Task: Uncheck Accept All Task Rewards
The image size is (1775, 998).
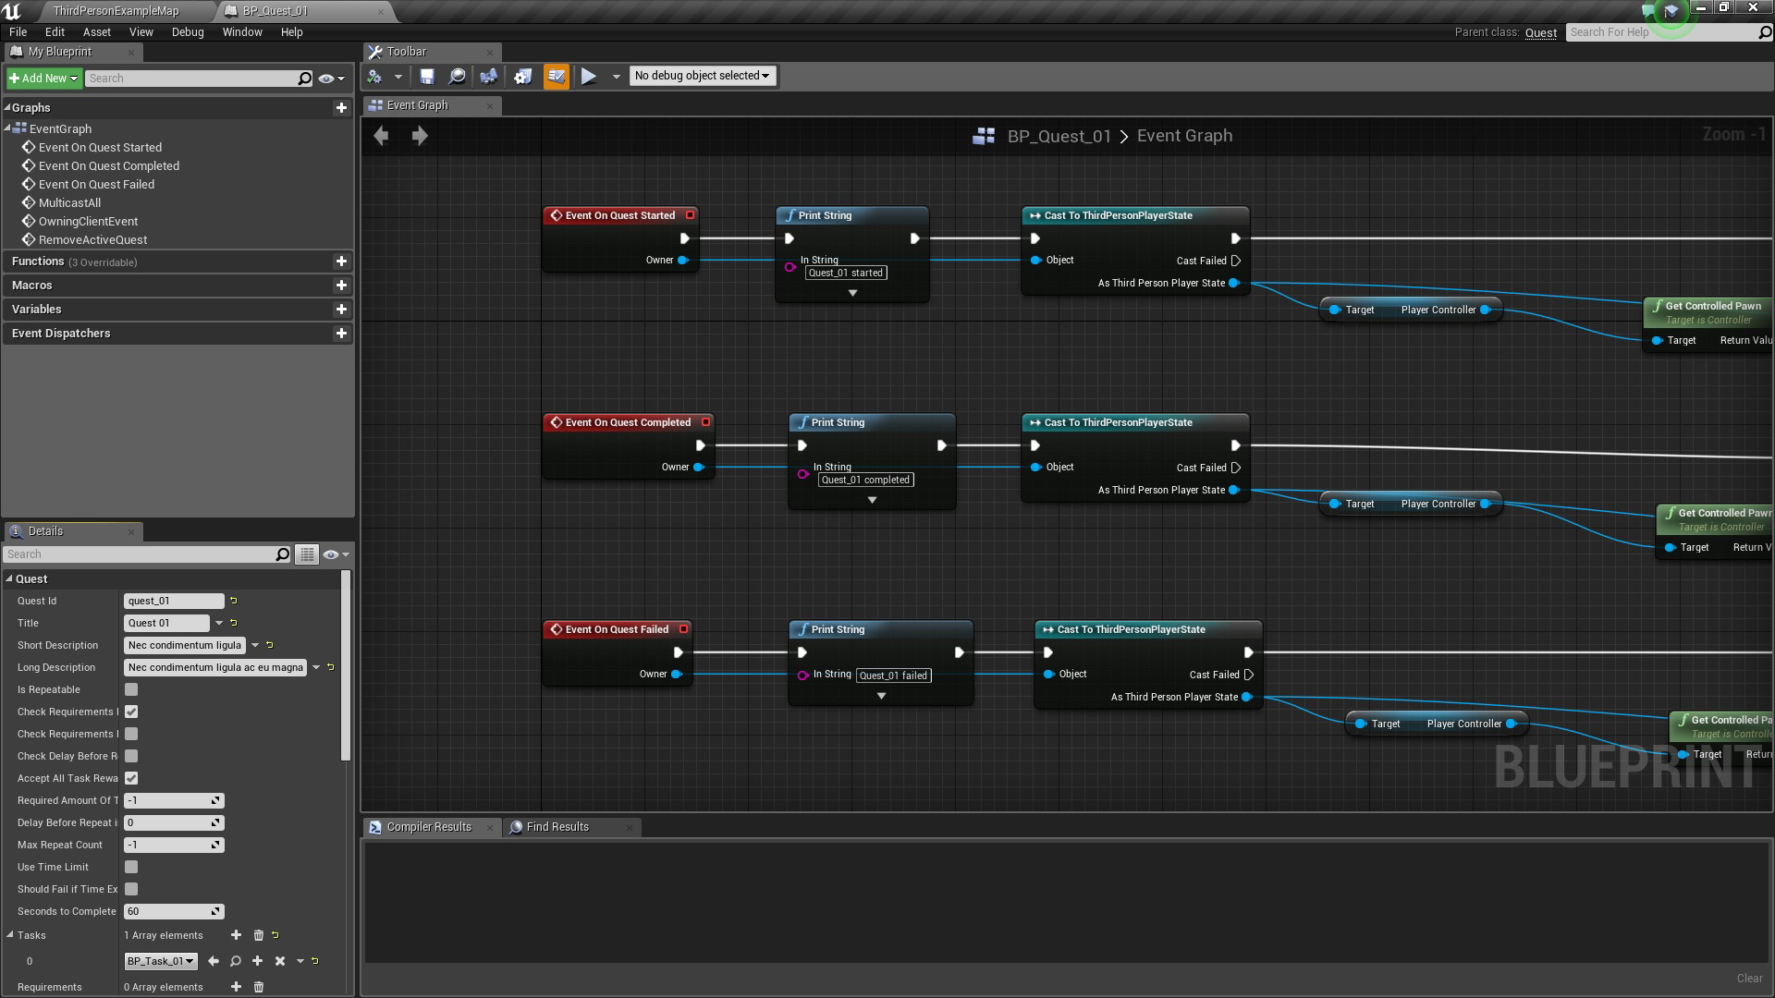Action: [131, 778]
